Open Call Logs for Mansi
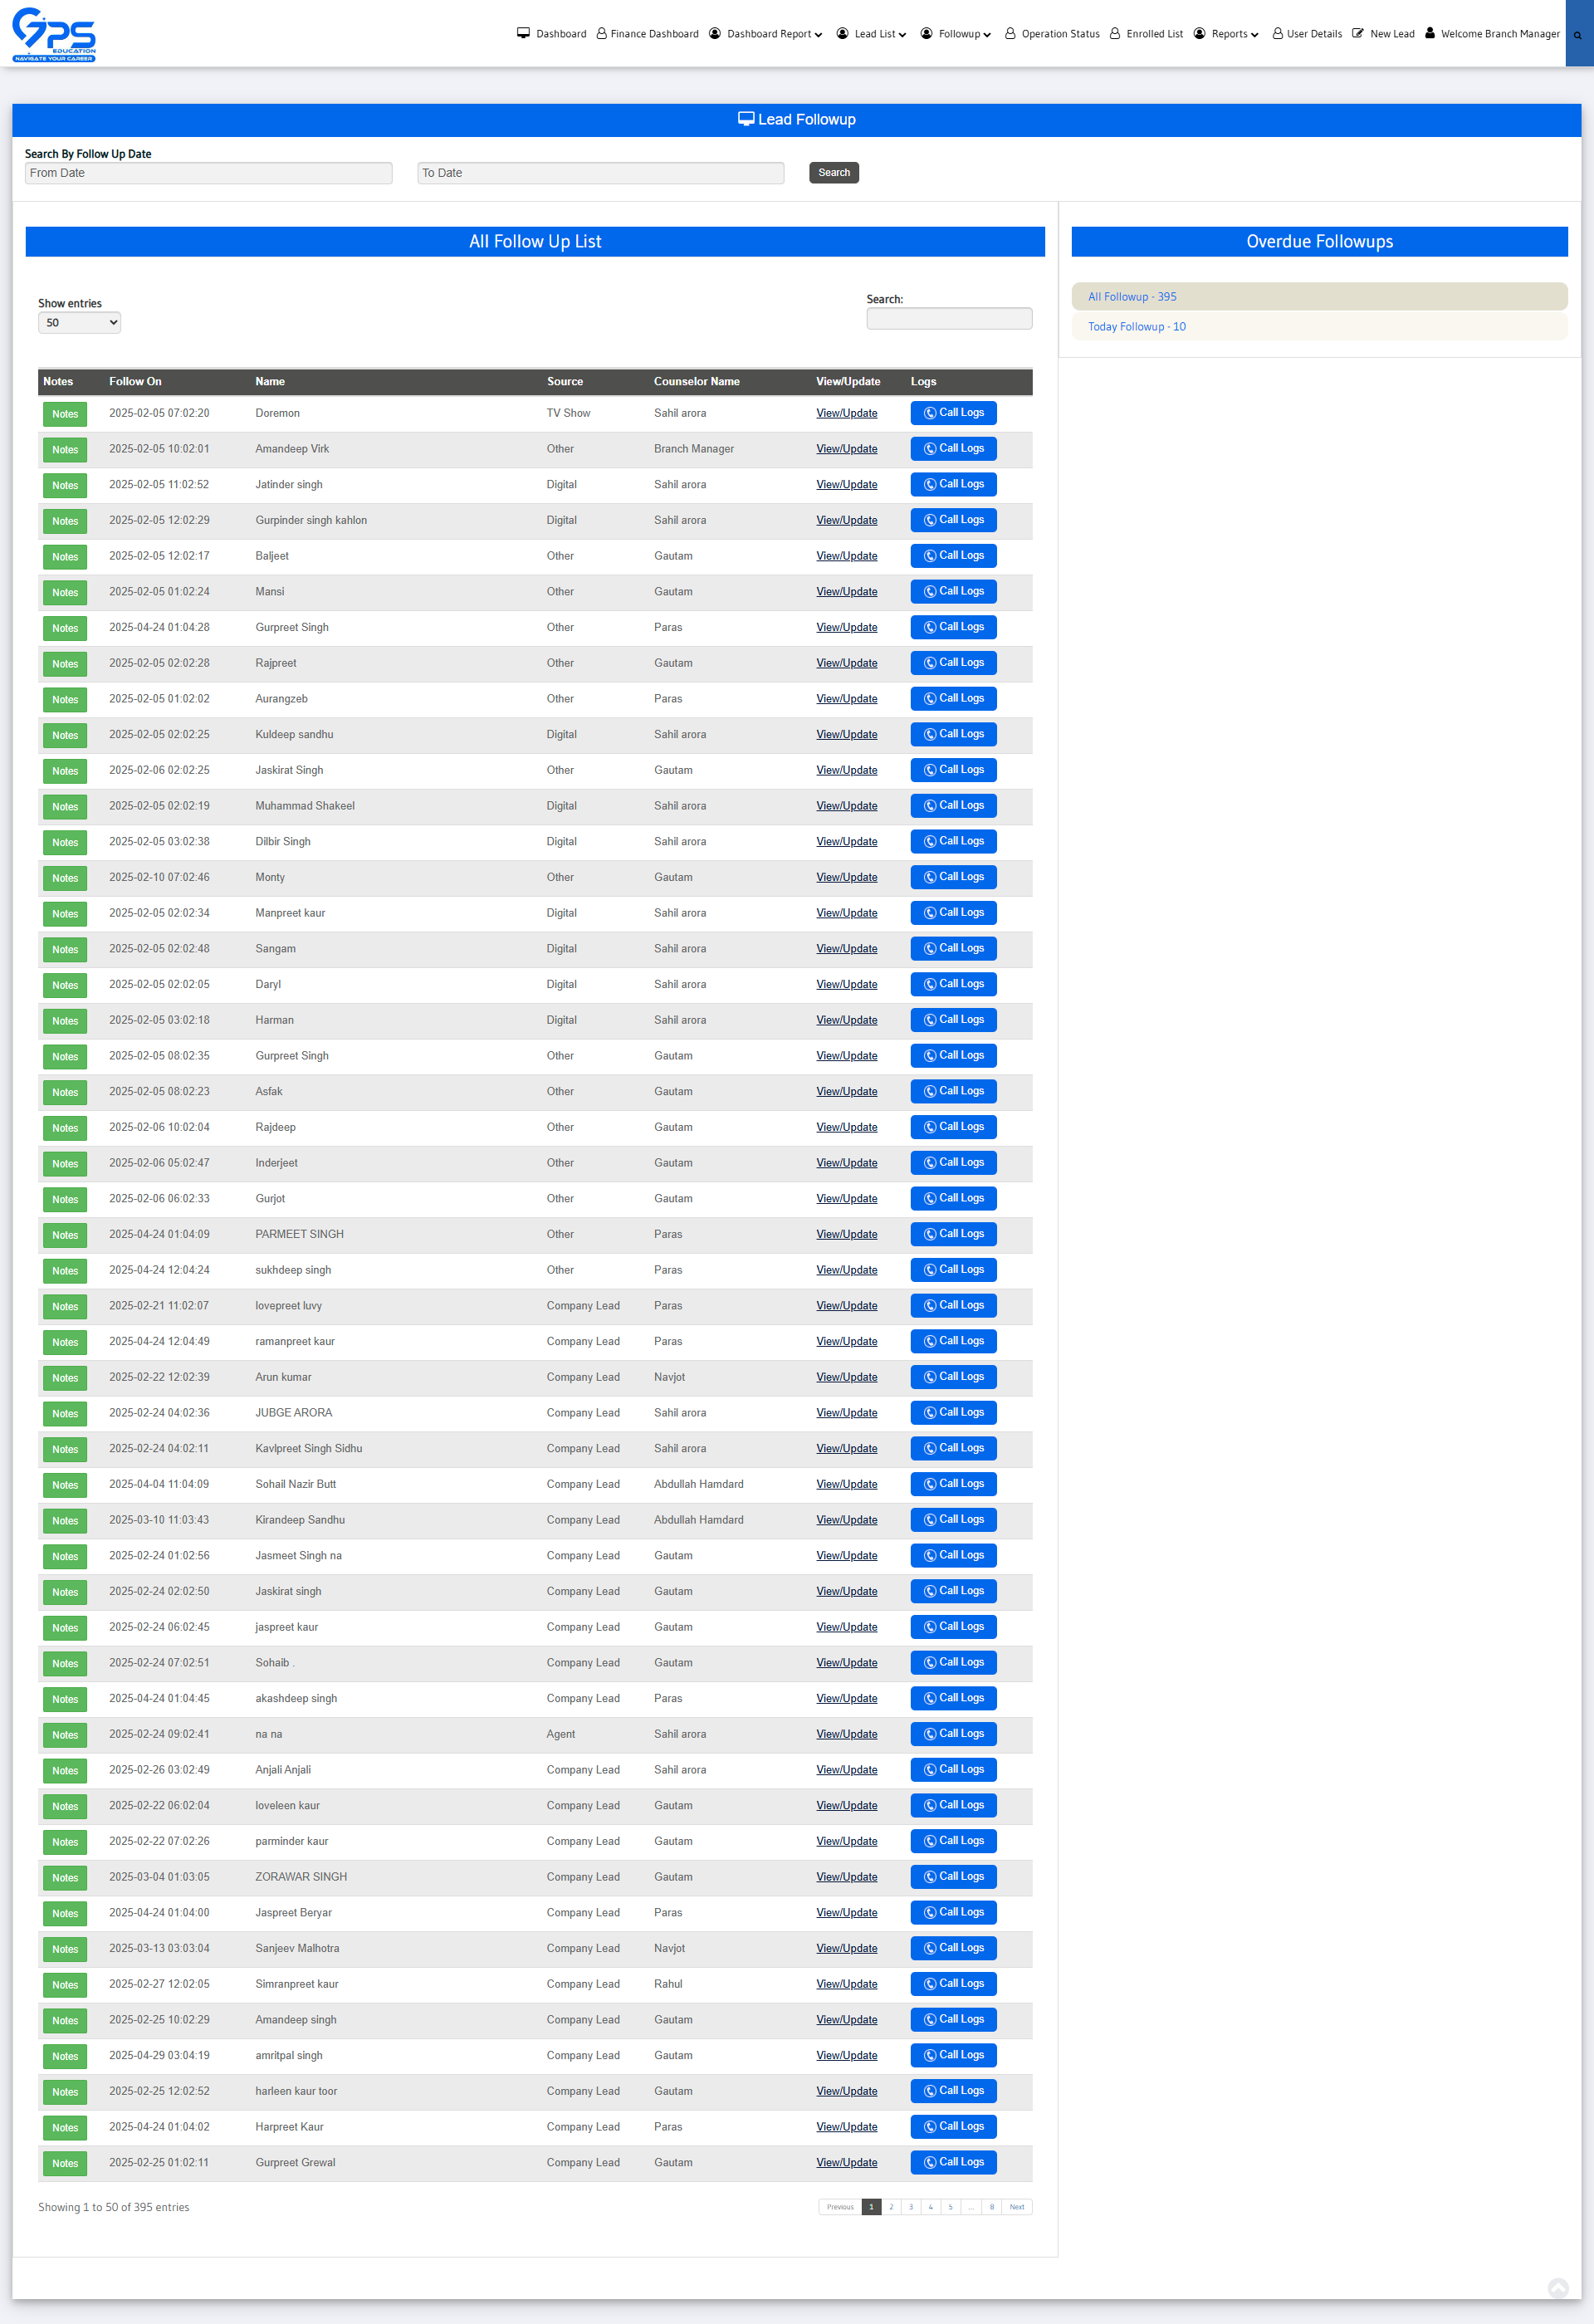 953,591
